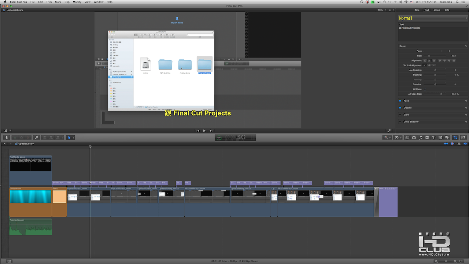Toggle the Outline section checkbox
Viewport: 469px width, 264px height.
point(400,108)
